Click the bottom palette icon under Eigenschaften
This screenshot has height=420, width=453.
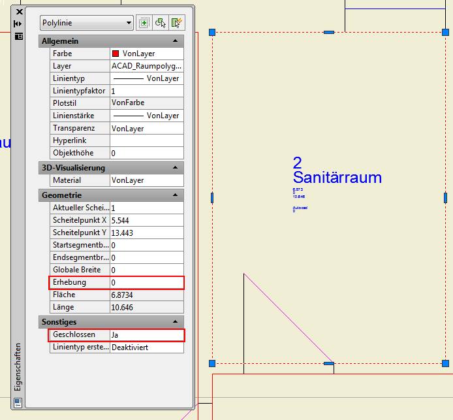pos(18,402)
